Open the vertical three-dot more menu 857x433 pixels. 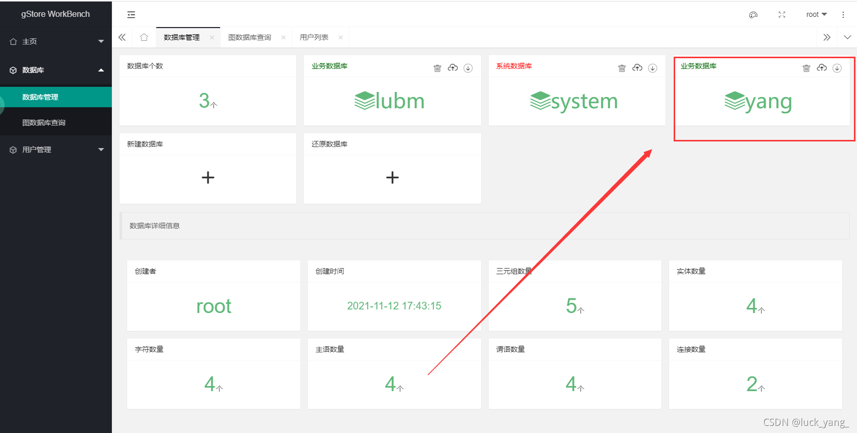[843, 15]
